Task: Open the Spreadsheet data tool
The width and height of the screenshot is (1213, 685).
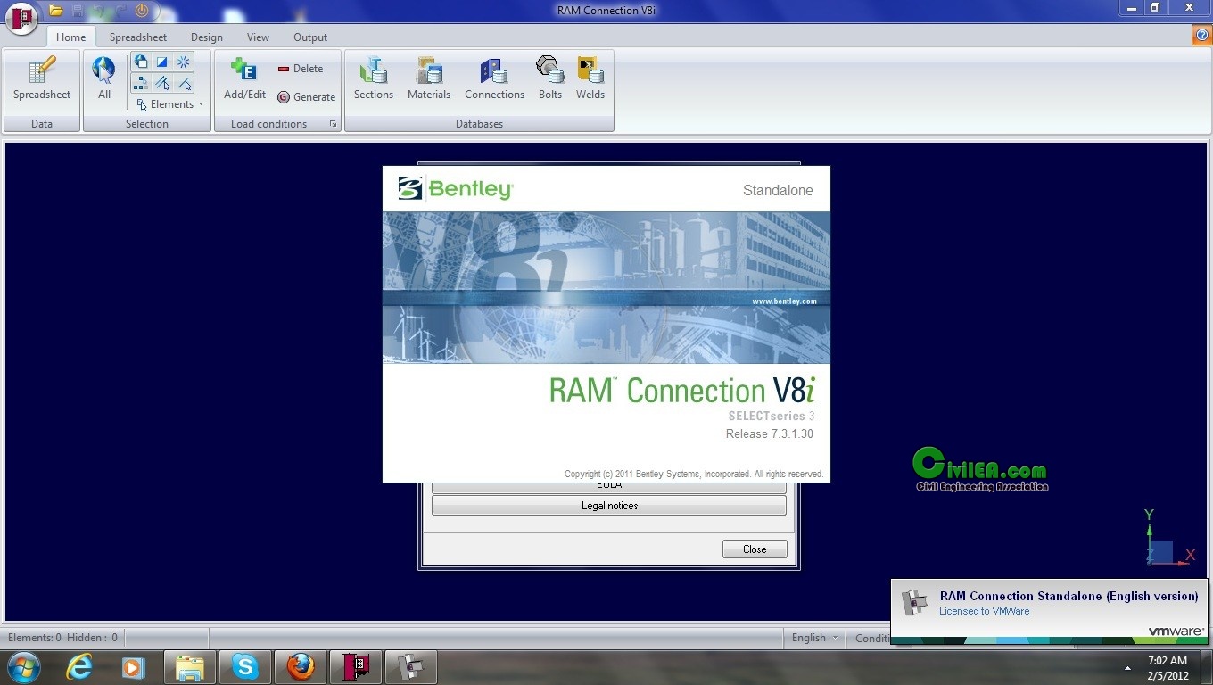Action: (x=42, y=79)
